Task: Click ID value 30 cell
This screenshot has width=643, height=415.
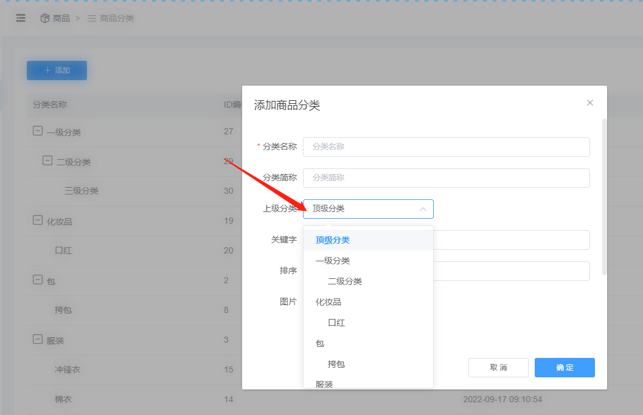Action: click(x=228, y=191)
